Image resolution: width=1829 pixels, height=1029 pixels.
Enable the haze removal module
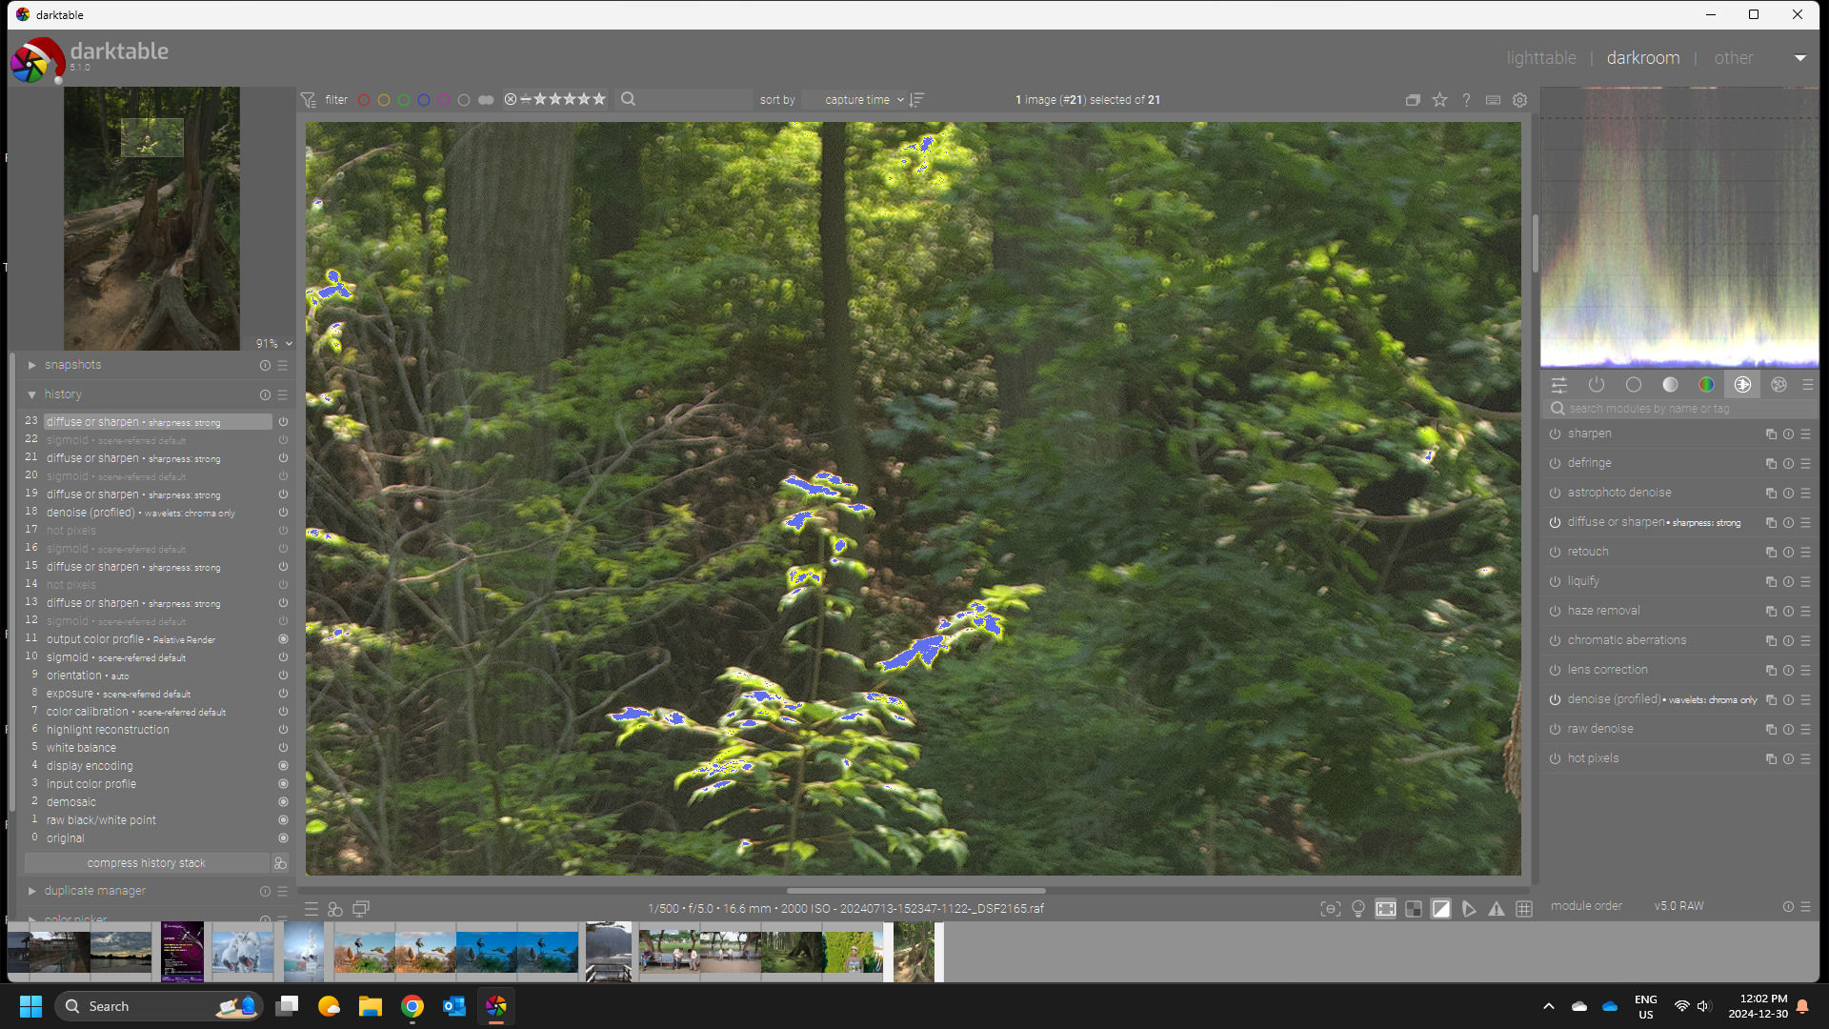(1555, 611)
